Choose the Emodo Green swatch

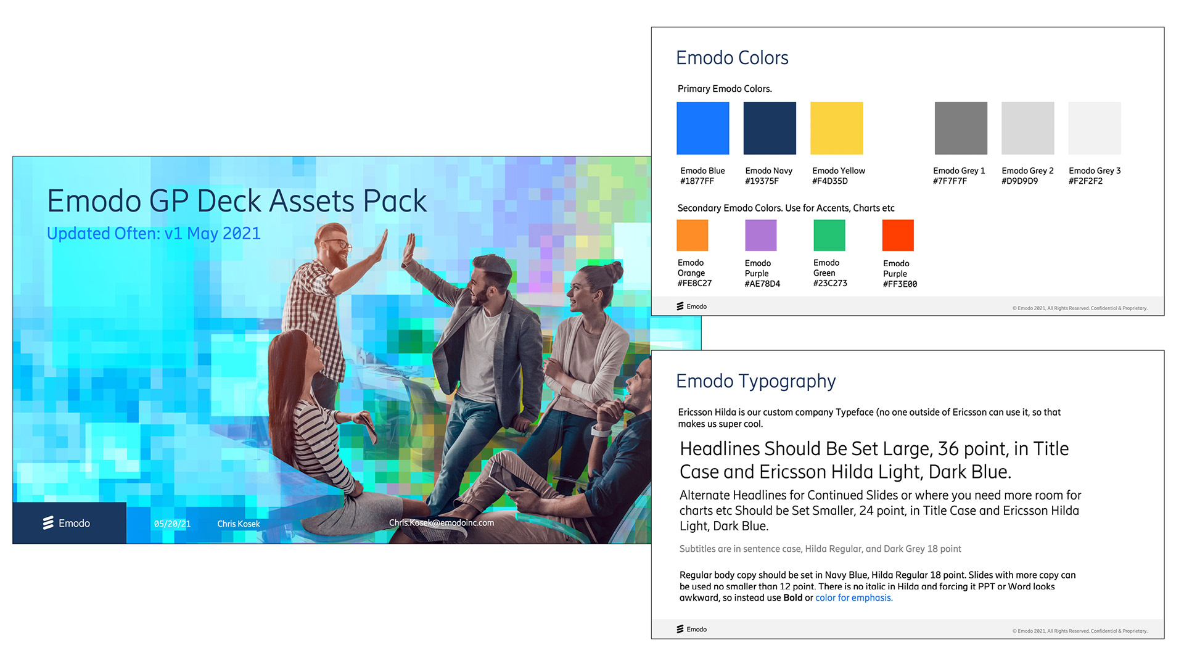829,235
